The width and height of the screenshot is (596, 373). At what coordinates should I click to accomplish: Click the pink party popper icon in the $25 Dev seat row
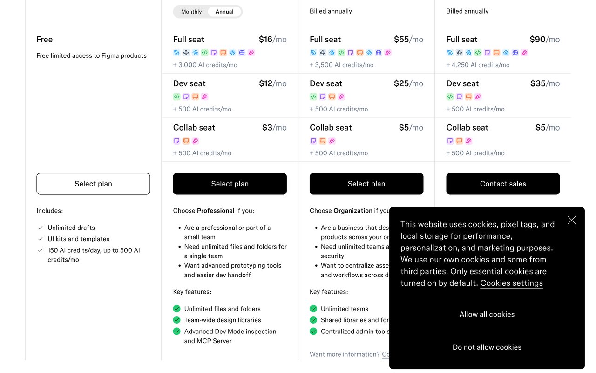tap(341, 97)
